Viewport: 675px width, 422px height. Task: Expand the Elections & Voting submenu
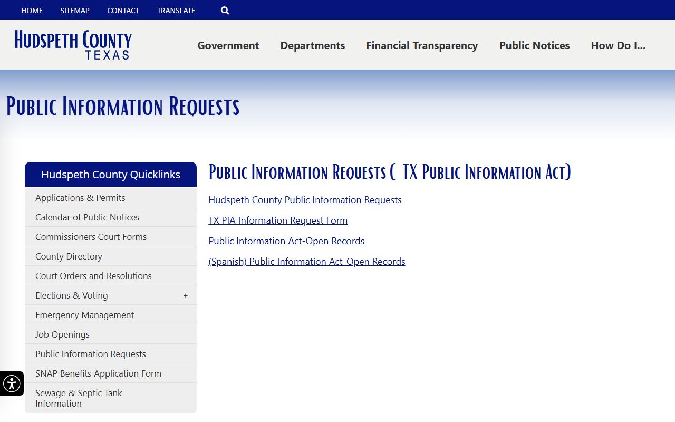(186, 296)
